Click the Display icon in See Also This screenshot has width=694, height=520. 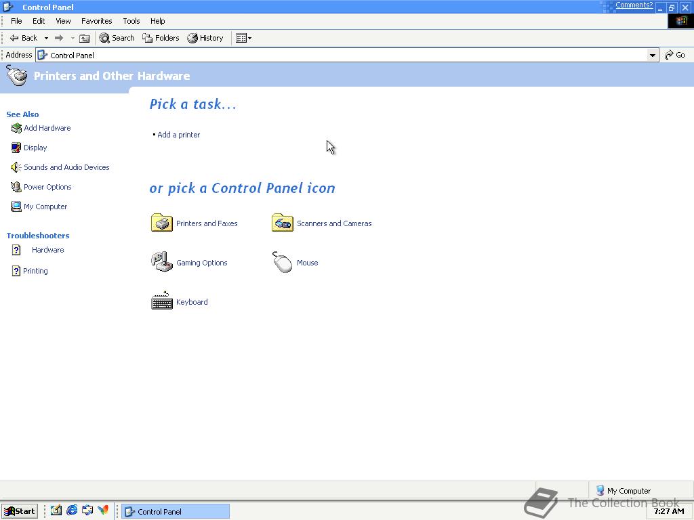[16, 148]
